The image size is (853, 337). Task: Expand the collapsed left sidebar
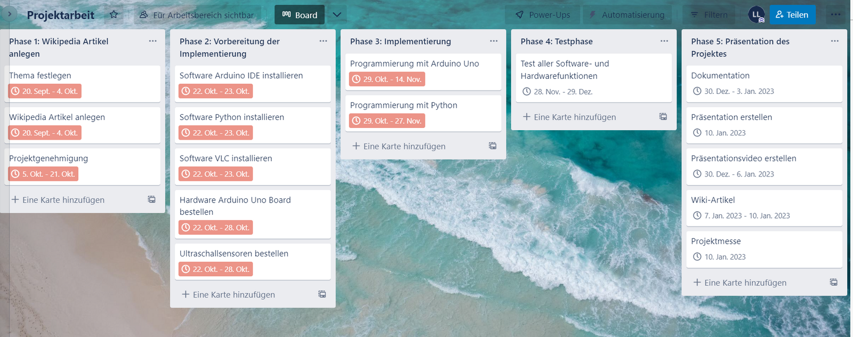coord(9,14)
